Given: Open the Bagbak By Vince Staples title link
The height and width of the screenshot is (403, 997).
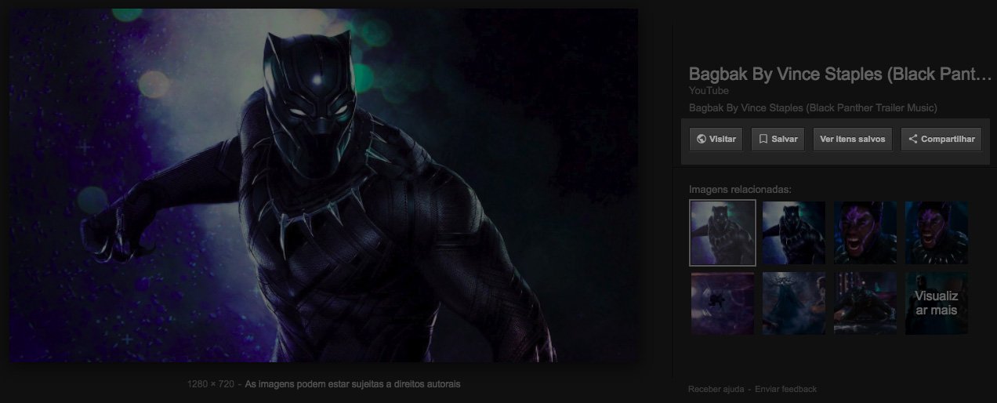Looking at the screenshot, I should coord(839,74).
